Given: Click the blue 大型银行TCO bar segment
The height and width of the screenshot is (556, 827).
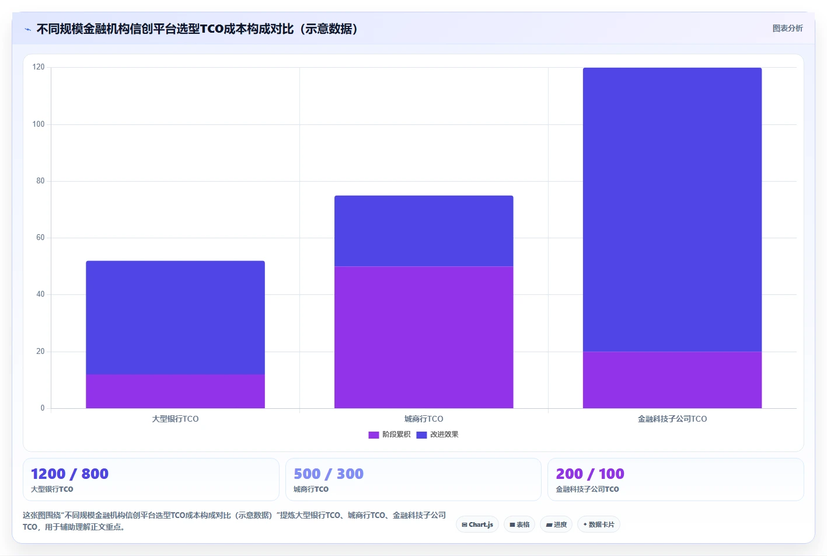Looking at the screenshot, I should pos(175,318).
